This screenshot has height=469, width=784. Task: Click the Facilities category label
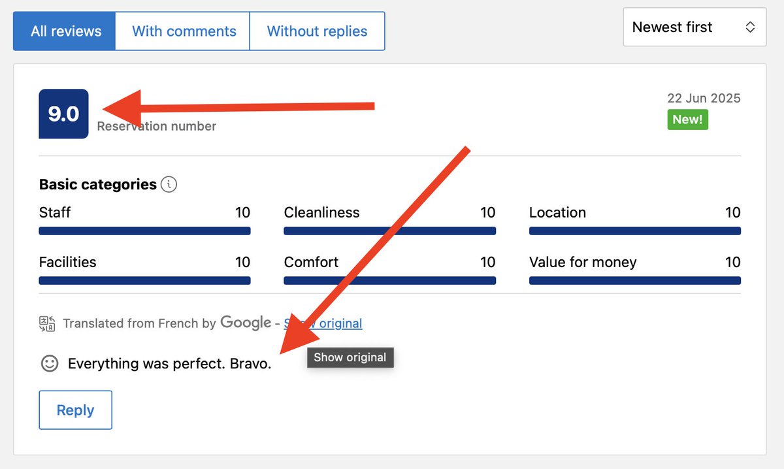67,263
